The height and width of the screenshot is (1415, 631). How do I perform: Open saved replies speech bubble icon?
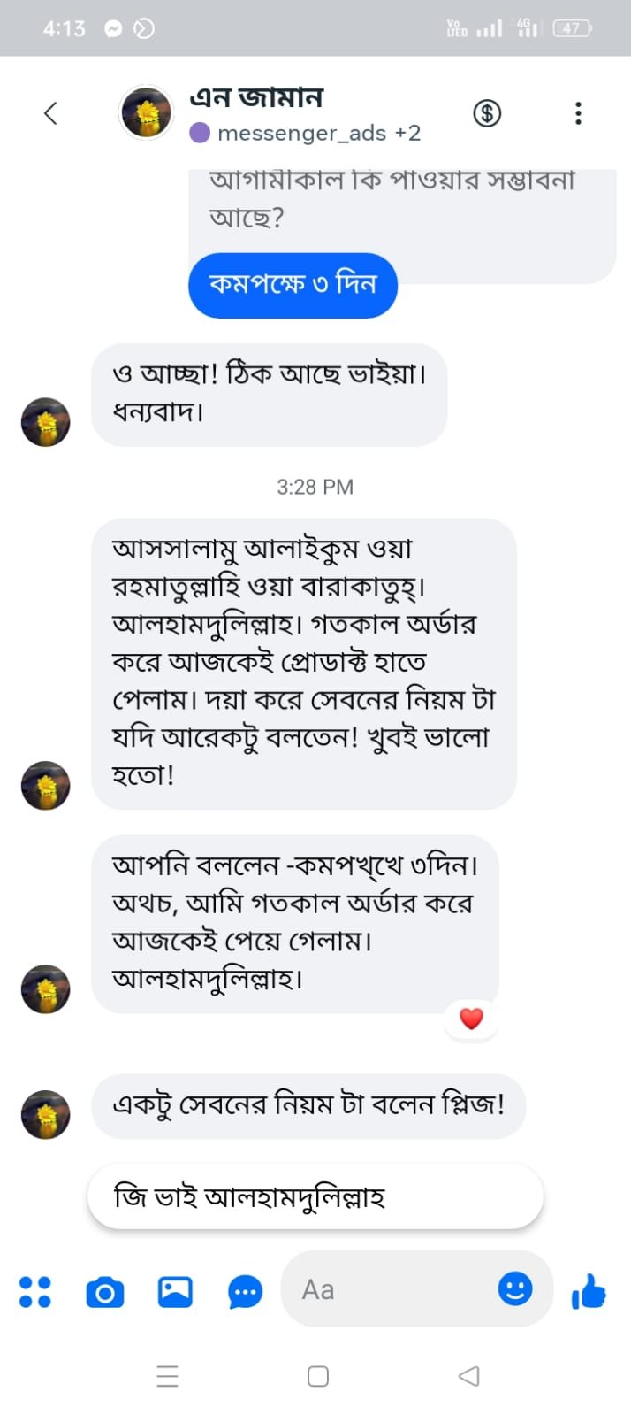click(245, 1293)
